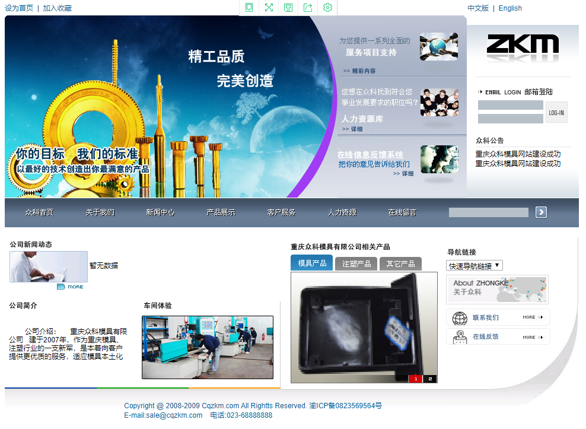The width and height of the screenshot is (586, 429).
Task: Click the 暂无数据 text
Action: point(104,266)
